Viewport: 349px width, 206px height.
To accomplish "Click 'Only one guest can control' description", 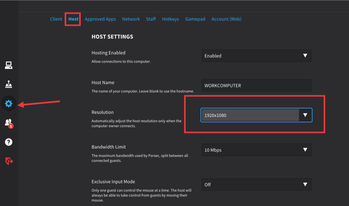I will pyautogui.click(x=141, y=195).
